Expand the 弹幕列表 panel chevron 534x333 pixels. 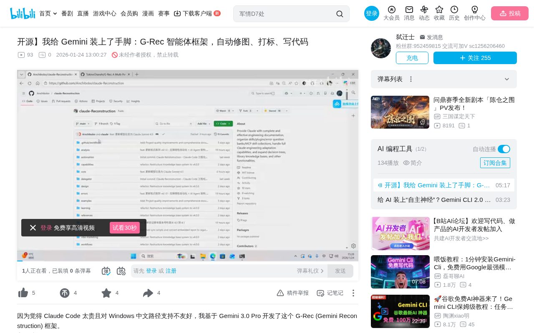click(x=507, y=79)
